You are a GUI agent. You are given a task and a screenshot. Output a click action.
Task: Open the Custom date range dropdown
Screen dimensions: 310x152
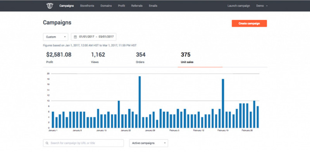pyautogui.click(x=55, y=37)
